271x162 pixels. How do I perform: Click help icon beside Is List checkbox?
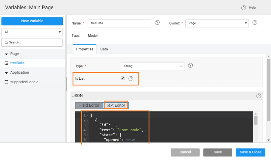[x=131, y=79]
